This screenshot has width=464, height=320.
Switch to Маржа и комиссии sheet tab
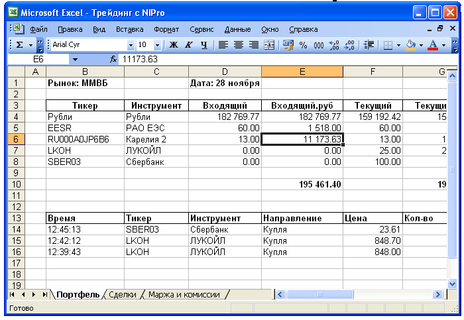pos(184,295)
